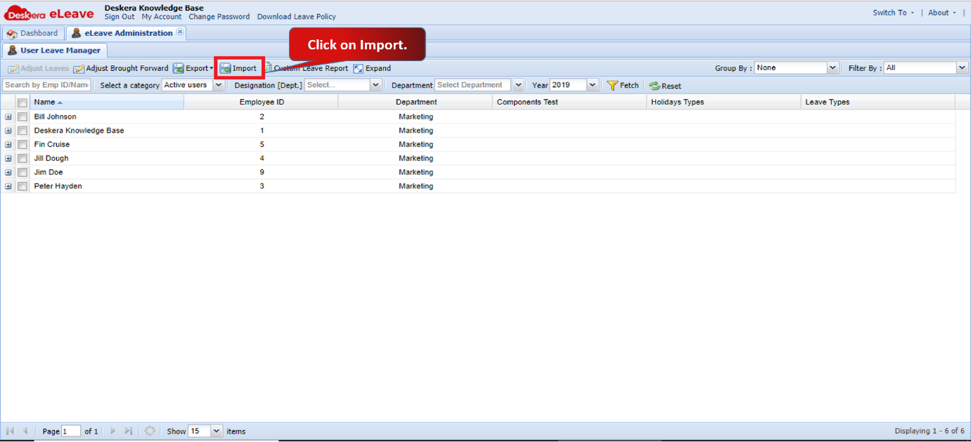Click the Components Test column header
The height and width of the screenshot is (442, 971).
coord(570,102)
